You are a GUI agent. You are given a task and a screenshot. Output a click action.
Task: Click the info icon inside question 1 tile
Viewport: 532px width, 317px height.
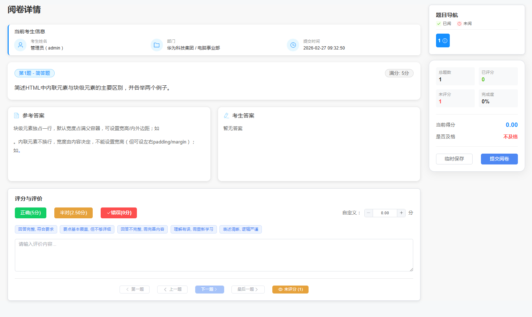[x=445, y=41]
